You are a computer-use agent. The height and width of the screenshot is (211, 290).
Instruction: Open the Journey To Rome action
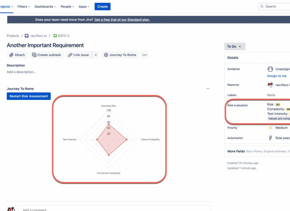tap(120, 55)
